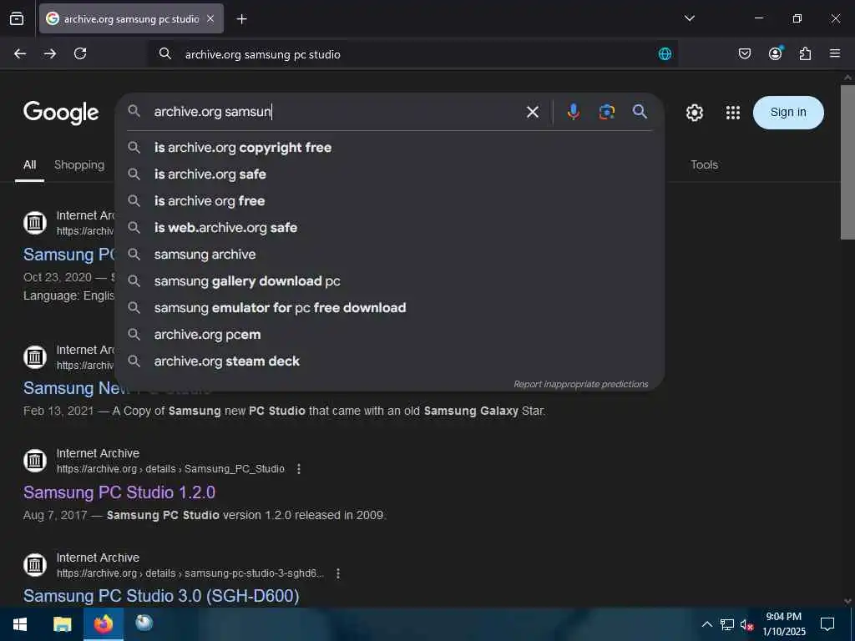855x641 pixels.
Task: Open a new browser tab
Action: (x=241, y=19)
